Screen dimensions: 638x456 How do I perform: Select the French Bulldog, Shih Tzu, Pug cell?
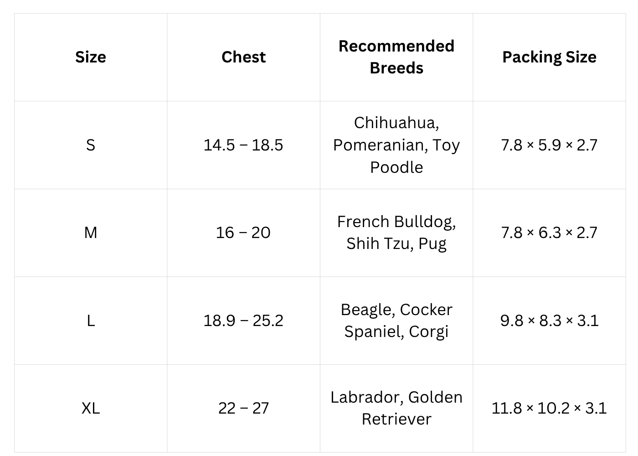396,233
